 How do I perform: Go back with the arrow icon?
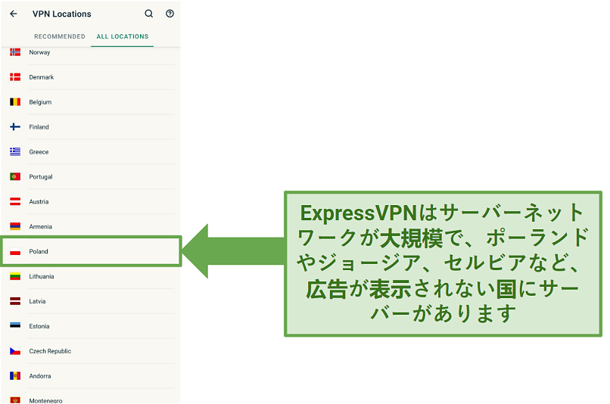pyautogui.click(x=14, y=14)
